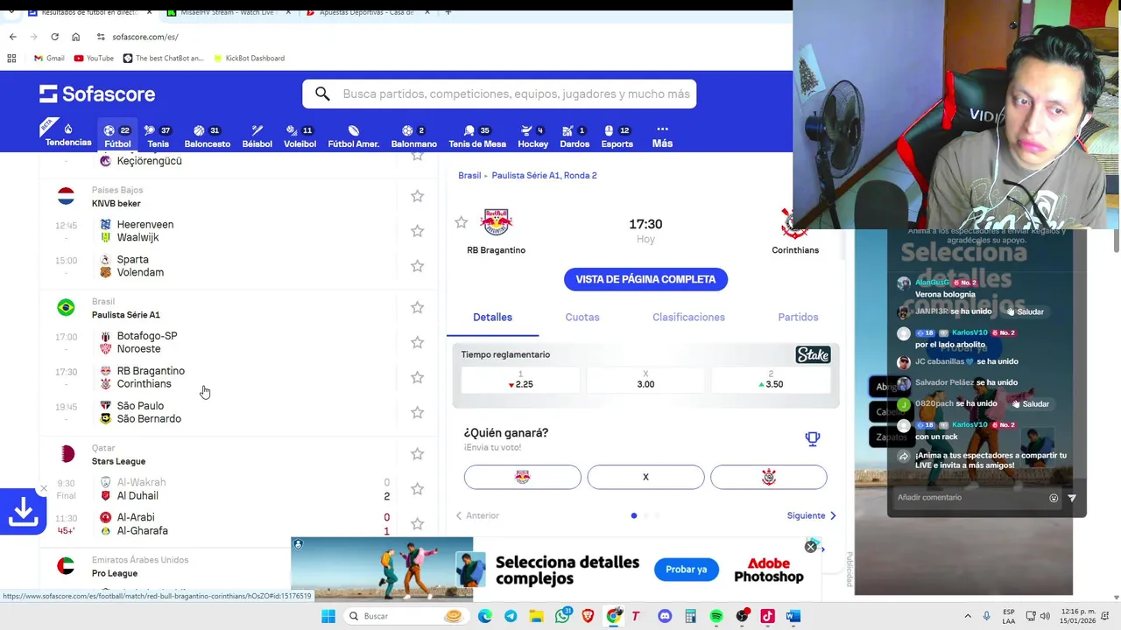The image size is (1121, 630).
Task: Reload the browser page
Action: click(x=54, y=37)
